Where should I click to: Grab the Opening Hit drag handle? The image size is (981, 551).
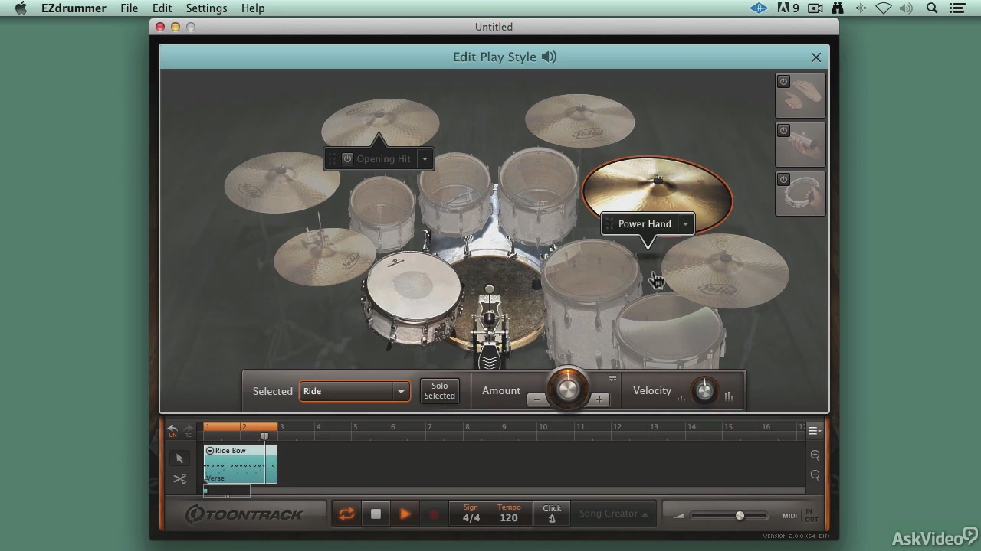coord(332,159)
